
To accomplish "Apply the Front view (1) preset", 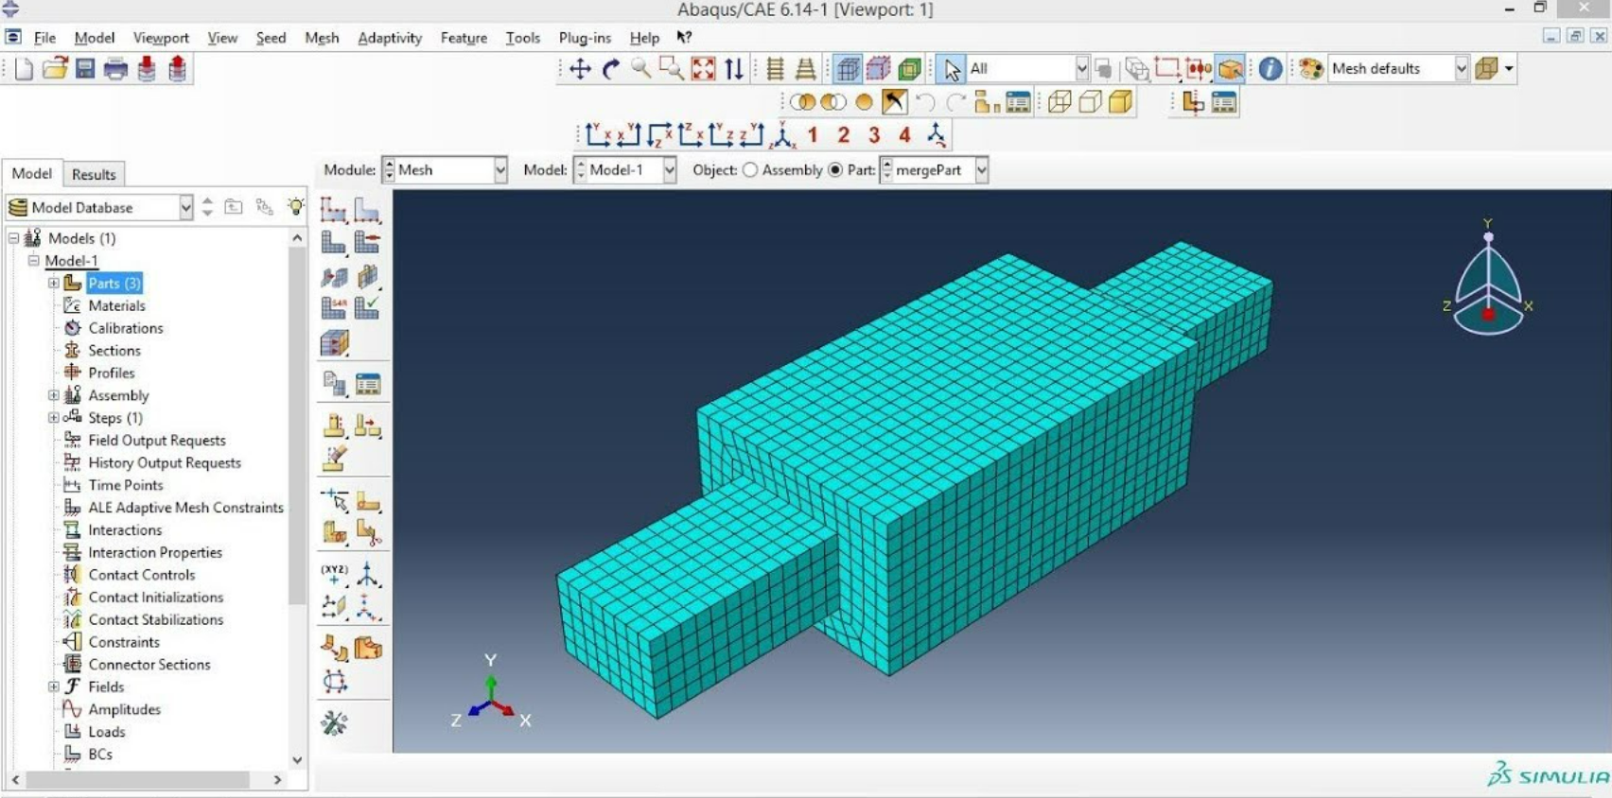I will (813, 135).
